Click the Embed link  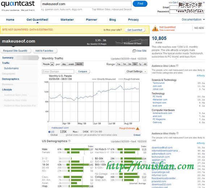[x=137, y=135]
